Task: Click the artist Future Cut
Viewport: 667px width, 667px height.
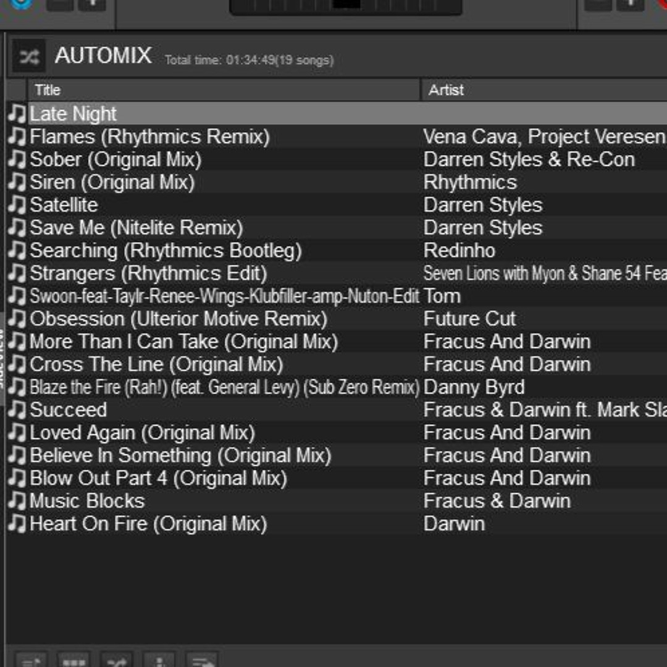Action: [x=469, y=319]
